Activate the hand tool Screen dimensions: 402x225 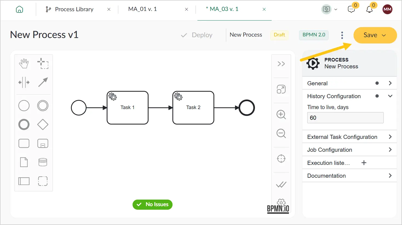point(24,63)
